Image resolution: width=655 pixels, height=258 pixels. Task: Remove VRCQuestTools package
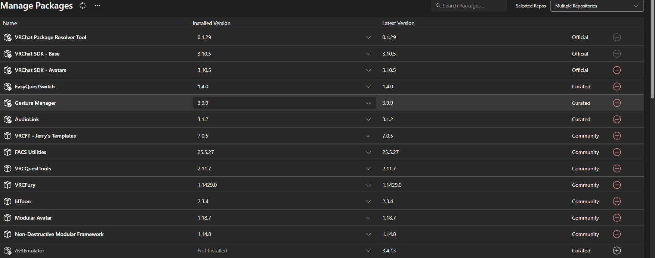pos(617,169)
